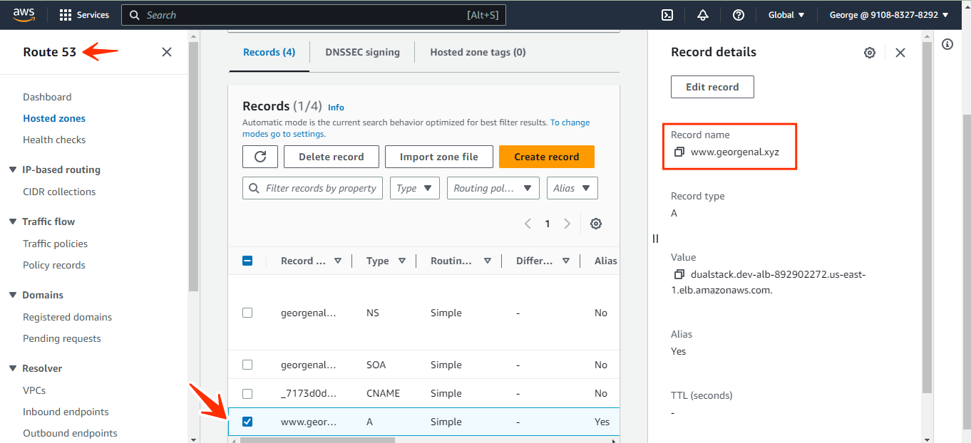Collapse the Resolver section
Image resolution: width=971 pixels, height=443 pixels.
click(x=13, y=368)
